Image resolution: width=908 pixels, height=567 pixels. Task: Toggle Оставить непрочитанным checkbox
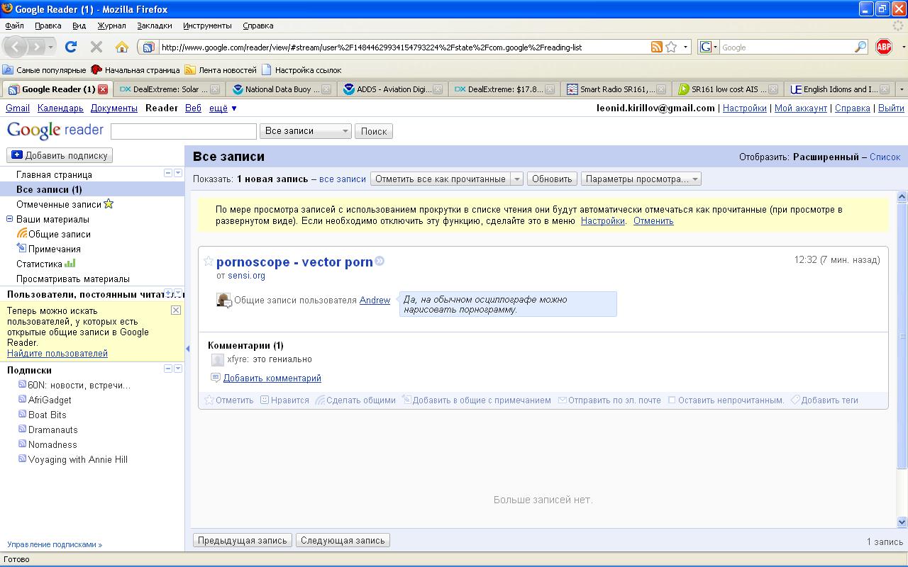(672, 400)
